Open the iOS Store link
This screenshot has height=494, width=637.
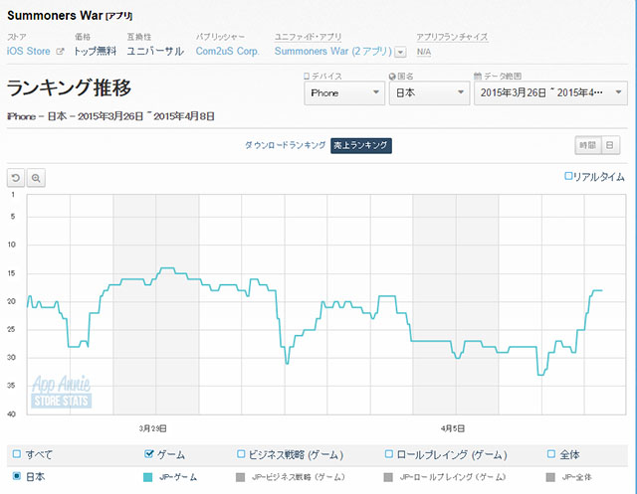click(x=29, y=51)
